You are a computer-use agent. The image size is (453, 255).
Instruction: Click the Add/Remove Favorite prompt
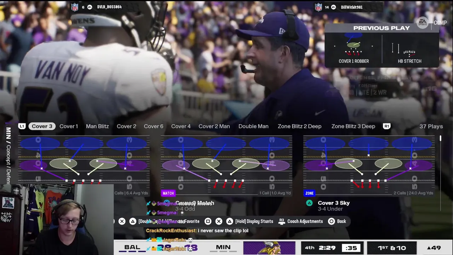(169, 221)
